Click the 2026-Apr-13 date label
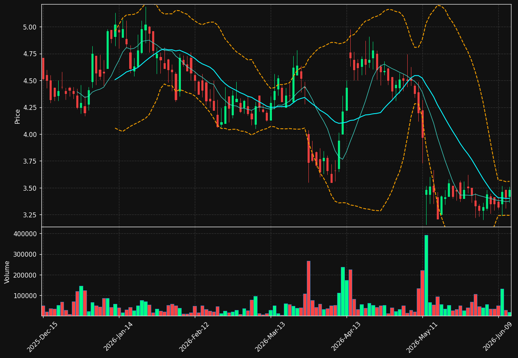 346,337
